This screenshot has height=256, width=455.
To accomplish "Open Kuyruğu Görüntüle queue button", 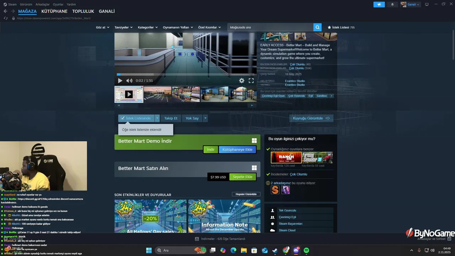I will 311,118.
